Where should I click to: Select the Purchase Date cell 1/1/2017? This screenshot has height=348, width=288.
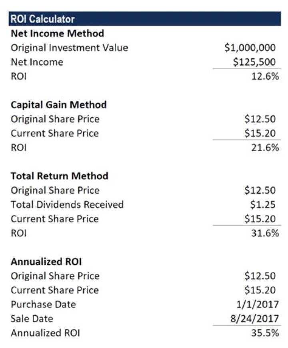click(x=257, y=304)
